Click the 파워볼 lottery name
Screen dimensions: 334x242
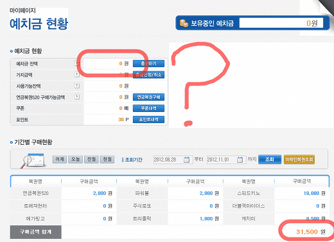coord(142,193)
